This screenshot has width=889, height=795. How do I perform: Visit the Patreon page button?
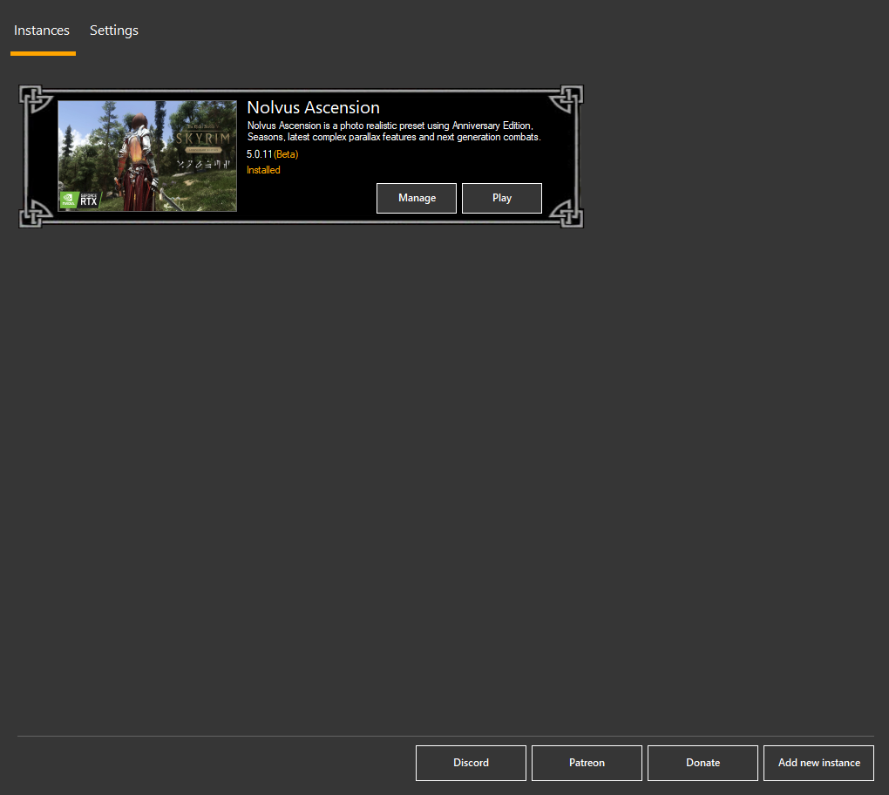point(587,763)
